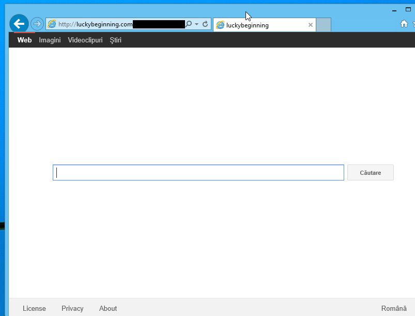Click the forward navigation arrow
The image size is (415, 316).
pyautogui.click(x=37, y=24)
